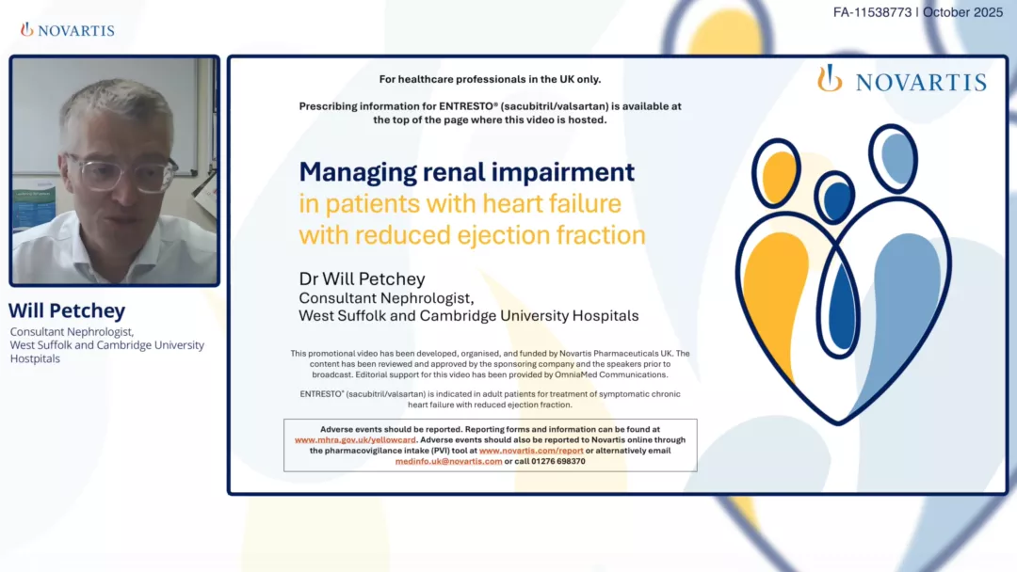1017x572 pixels.
Task: Click the Novartis logo in top-left corner
Action: (x=66, y=29)
